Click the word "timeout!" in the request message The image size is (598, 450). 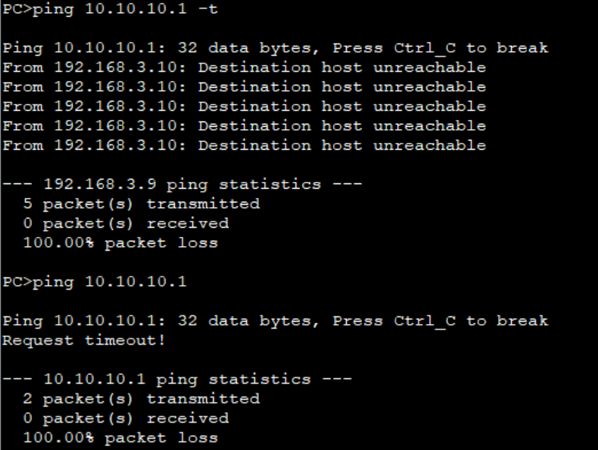pyautogui.click(x=125, y=340)
